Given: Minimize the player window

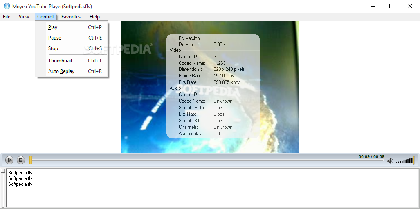Looking at the screenshot, I should (373, 6).
